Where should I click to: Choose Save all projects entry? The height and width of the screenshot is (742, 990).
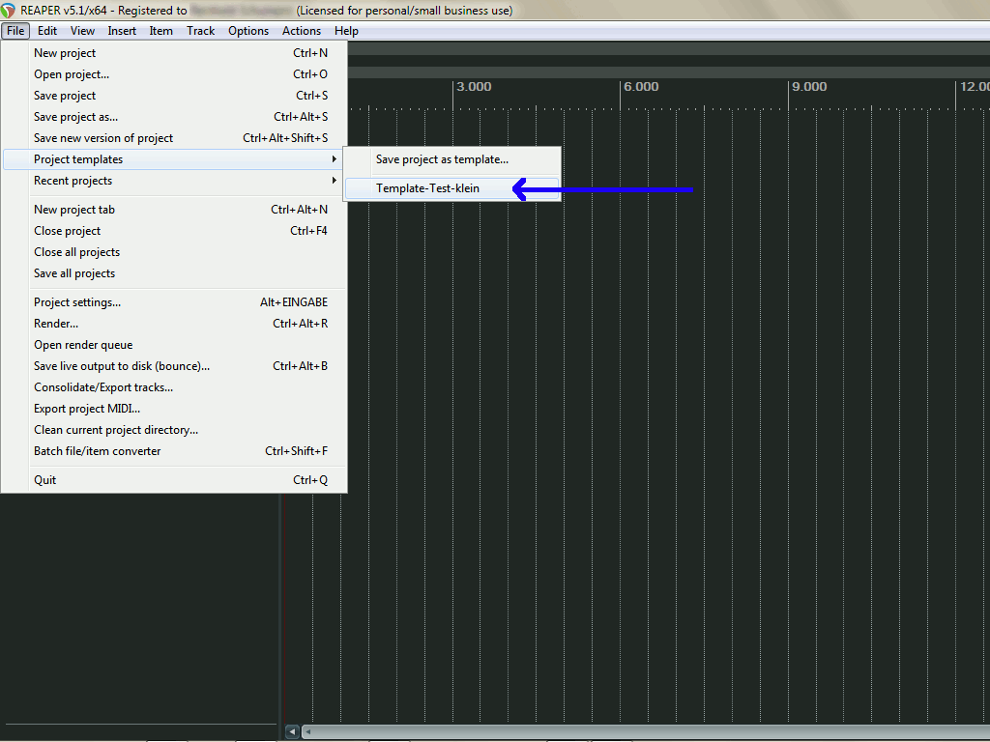click(x=174, y=273)
